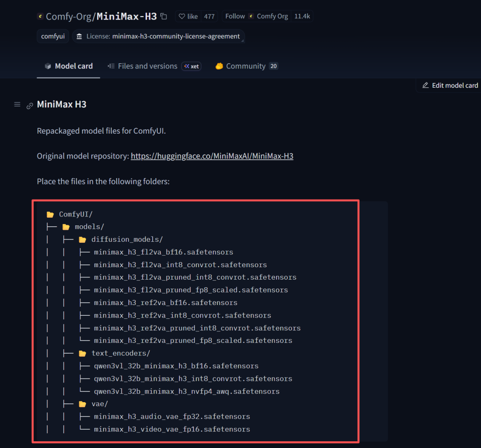Click the 'vae/' folder label
The image size is (481, 448).
click(100, 404)
